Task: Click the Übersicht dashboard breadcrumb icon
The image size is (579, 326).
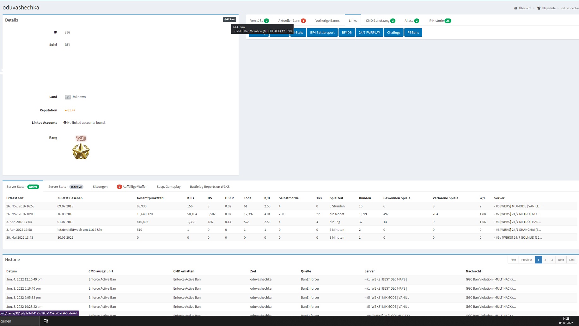Action: point(516,8)
